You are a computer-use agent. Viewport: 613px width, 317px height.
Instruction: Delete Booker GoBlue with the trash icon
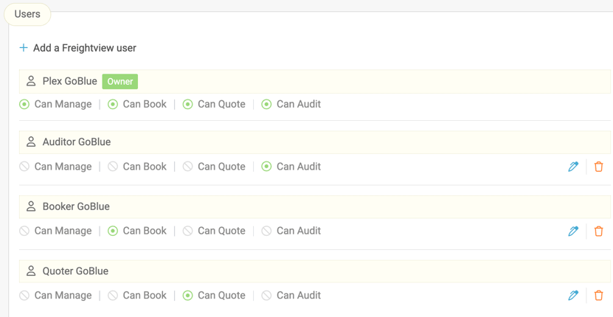click(598, 231)
